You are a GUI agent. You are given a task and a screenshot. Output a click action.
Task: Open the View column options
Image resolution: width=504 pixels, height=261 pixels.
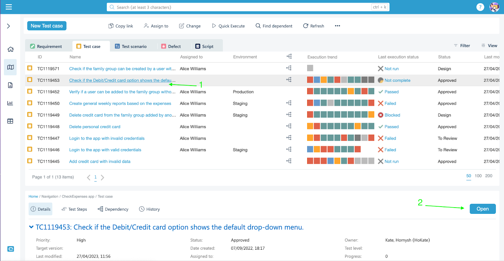[x=489, y=46]
